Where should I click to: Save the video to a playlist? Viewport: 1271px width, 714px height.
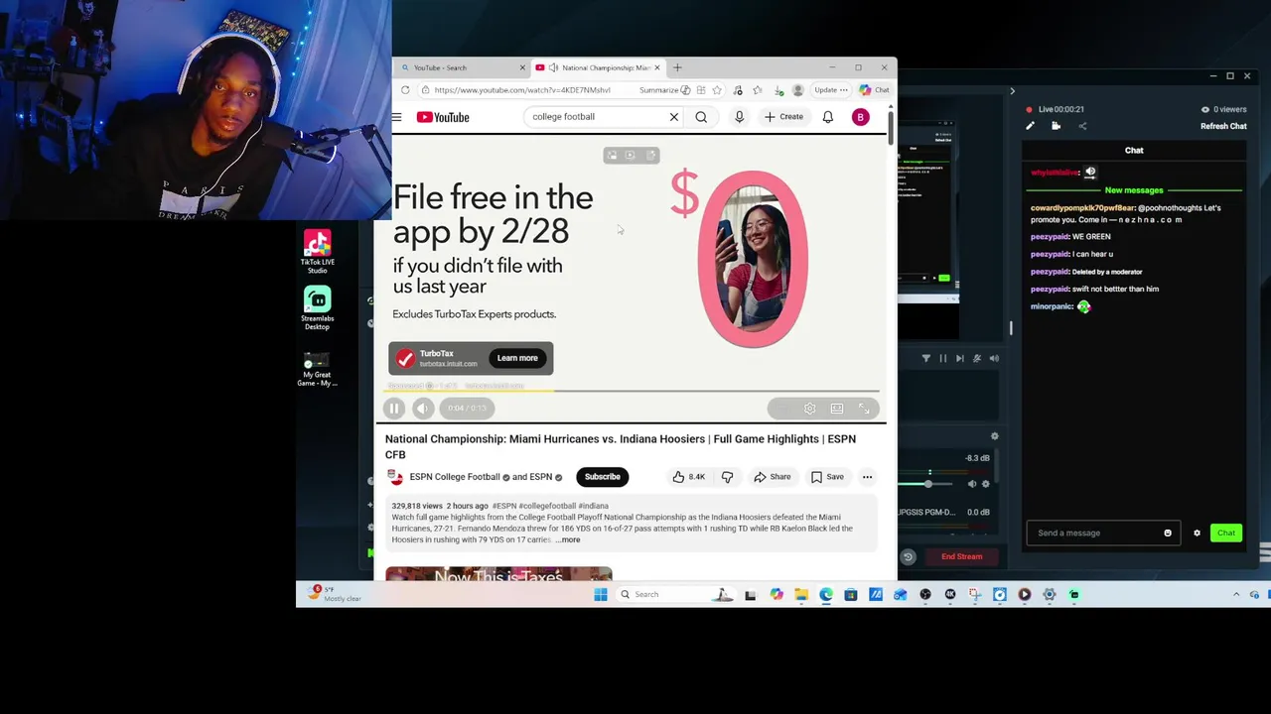click(x=827, y=477)
